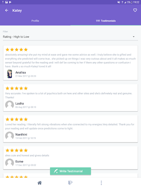Select Analisa's profile photo
Screen dimensions: 141x188
[10, 74]
